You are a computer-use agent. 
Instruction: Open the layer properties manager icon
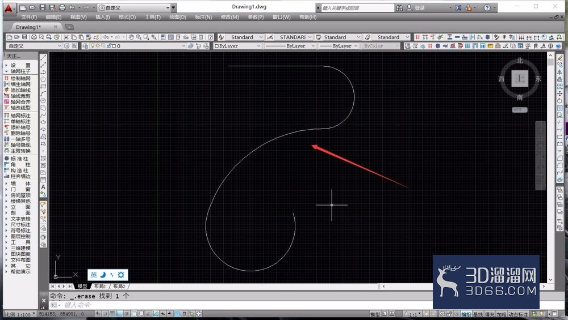[x=85, y=46]
